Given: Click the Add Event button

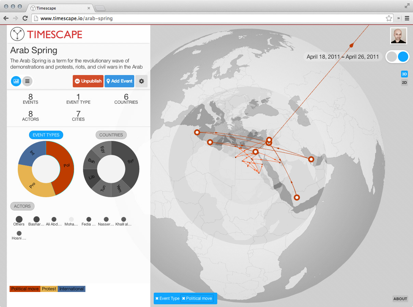Looking at the screenshot, I should click(x=119, y=81).
